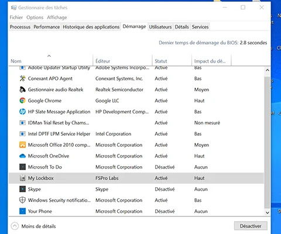
Task: Click the My Lockbox icon
Action: point(22,178)
